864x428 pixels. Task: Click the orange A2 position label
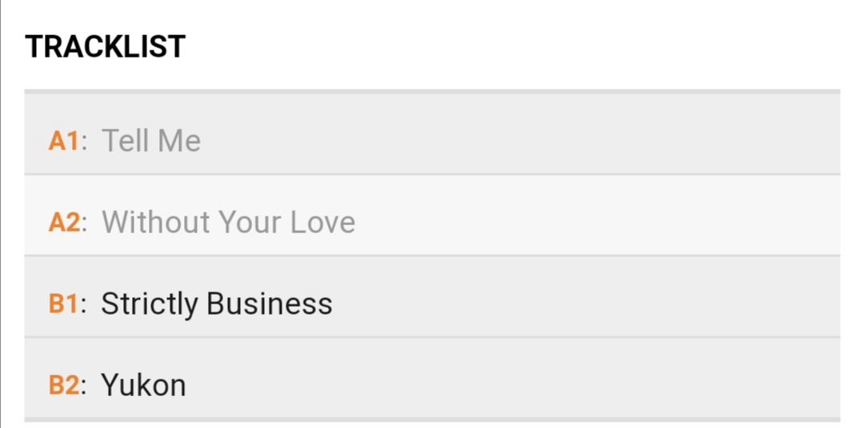point(64,223)
